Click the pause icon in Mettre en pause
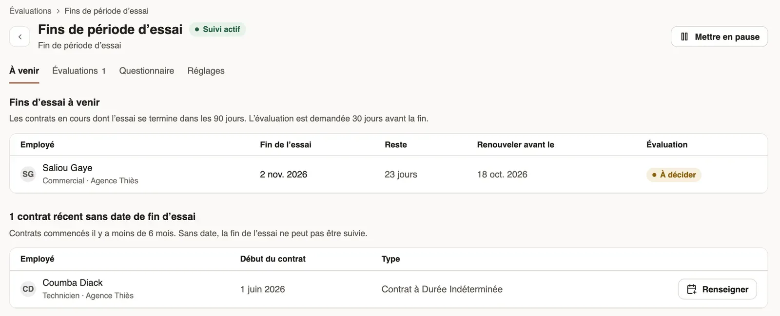 684,37
